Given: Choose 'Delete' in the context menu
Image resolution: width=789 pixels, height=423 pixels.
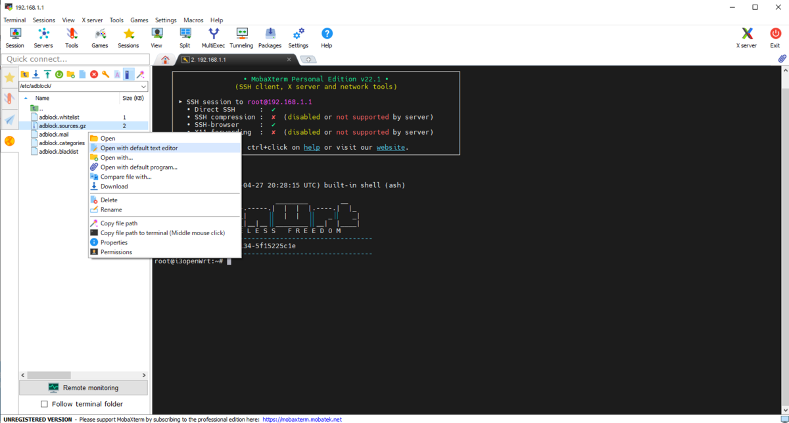Looking at the screenshot, I should (164, 200).
